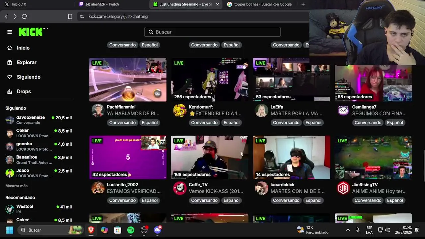This screenshot has width=425, height=239.
Task: Open Kendomurft's channel avatar
Action: (180, 111)
